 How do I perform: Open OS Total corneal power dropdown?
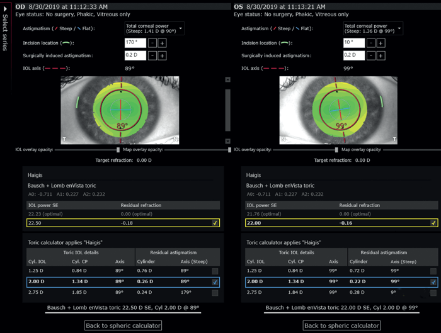click(373, 28)
